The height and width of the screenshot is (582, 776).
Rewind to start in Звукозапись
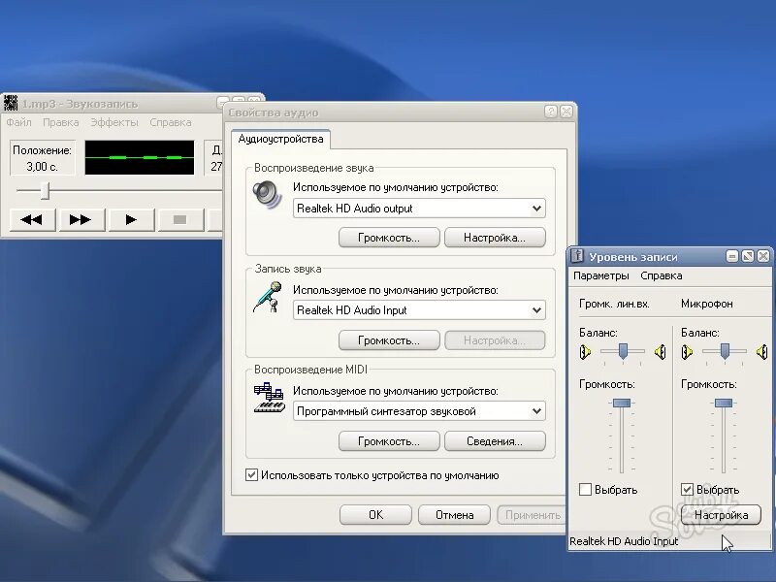click(x=32, y=220)
